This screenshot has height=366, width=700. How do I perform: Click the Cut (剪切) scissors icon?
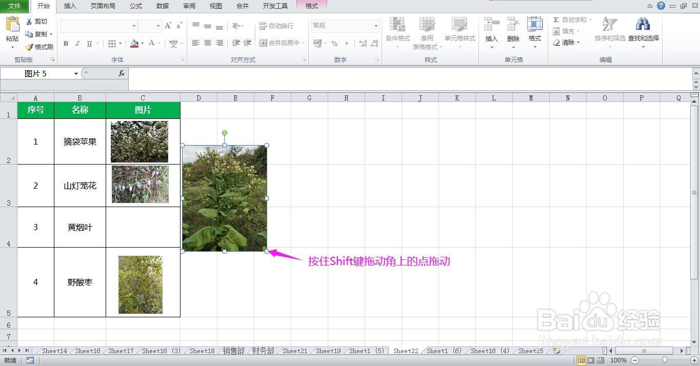[x=29, y=22]
